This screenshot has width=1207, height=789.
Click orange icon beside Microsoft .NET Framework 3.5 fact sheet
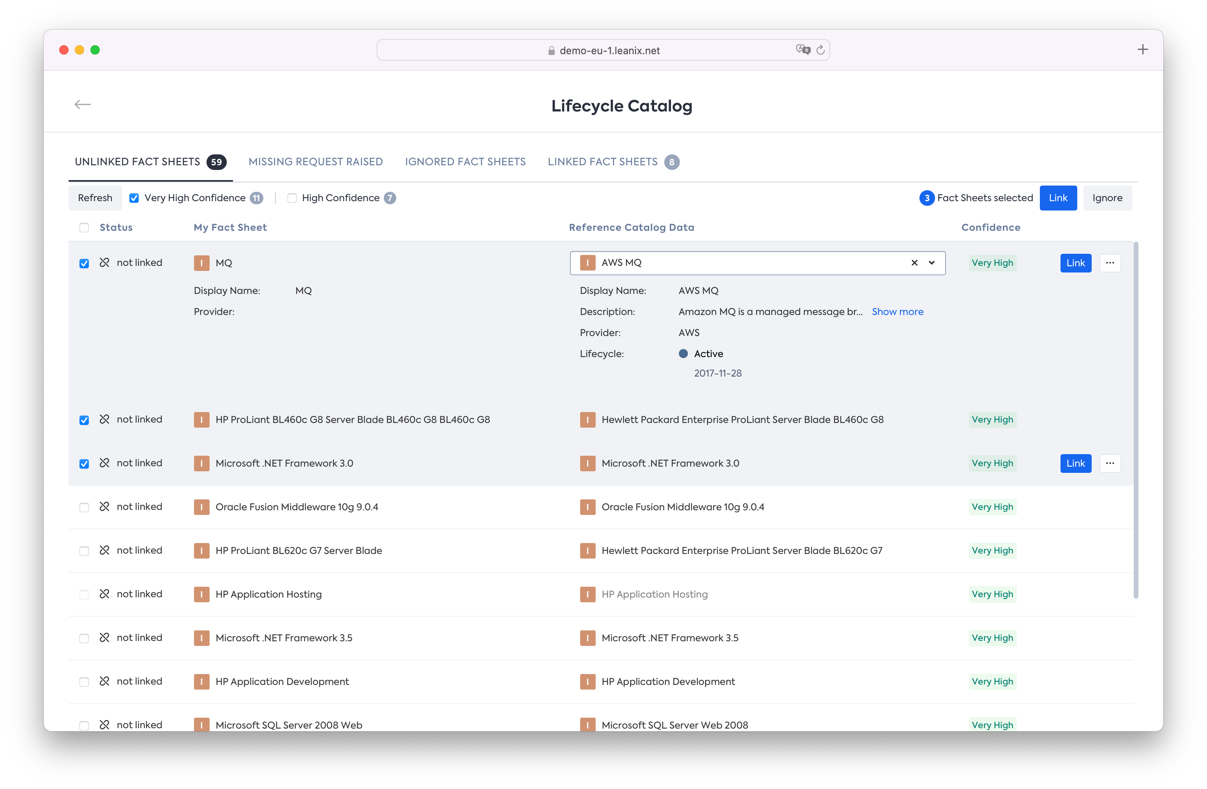pyautogui.click(x=201, y=638)
